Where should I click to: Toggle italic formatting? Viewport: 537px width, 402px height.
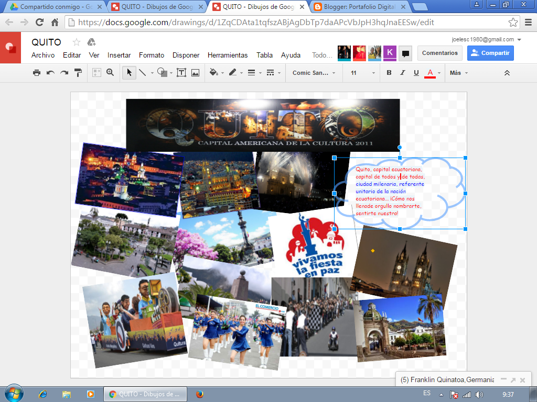(x=402, y=73)
